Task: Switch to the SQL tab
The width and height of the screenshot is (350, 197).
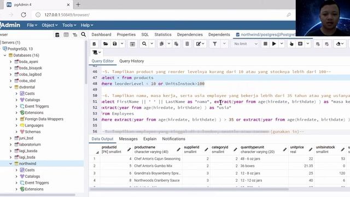Action: pos(145,34)
